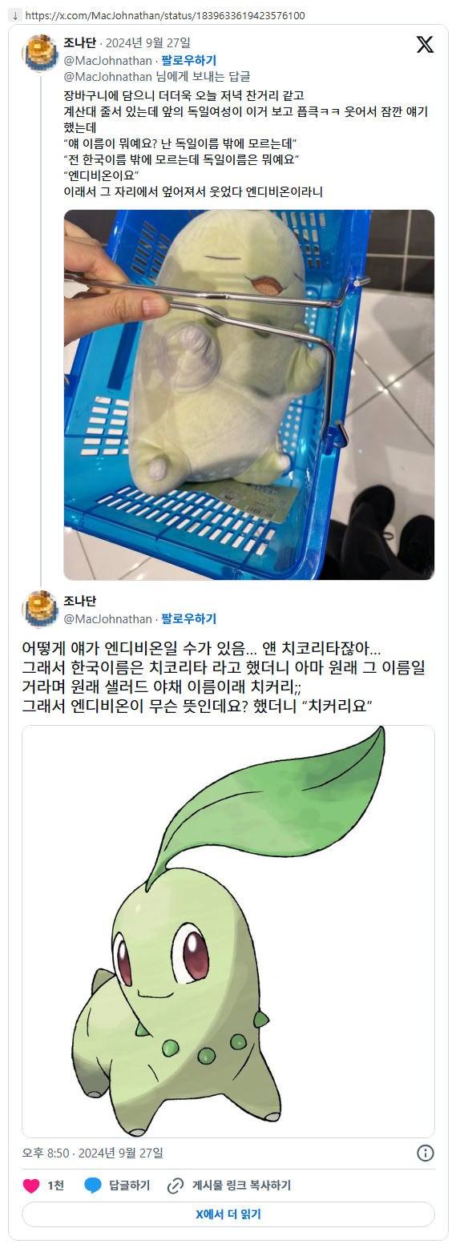The width and height of the screenshot is (456, 1248).
Task: Open the plush toy in basket photo
Action: point(249,394)
